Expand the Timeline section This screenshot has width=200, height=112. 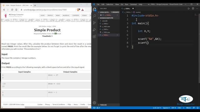click(x=109, y=105)
